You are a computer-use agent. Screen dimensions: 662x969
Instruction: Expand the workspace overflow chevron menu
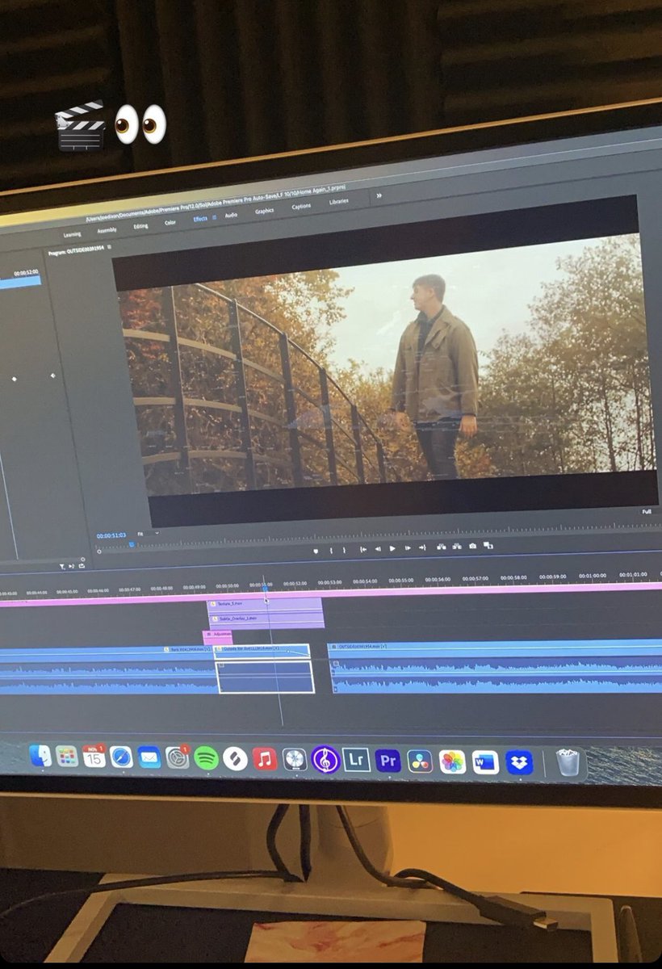pyautogui.click(x=379, y=195)
